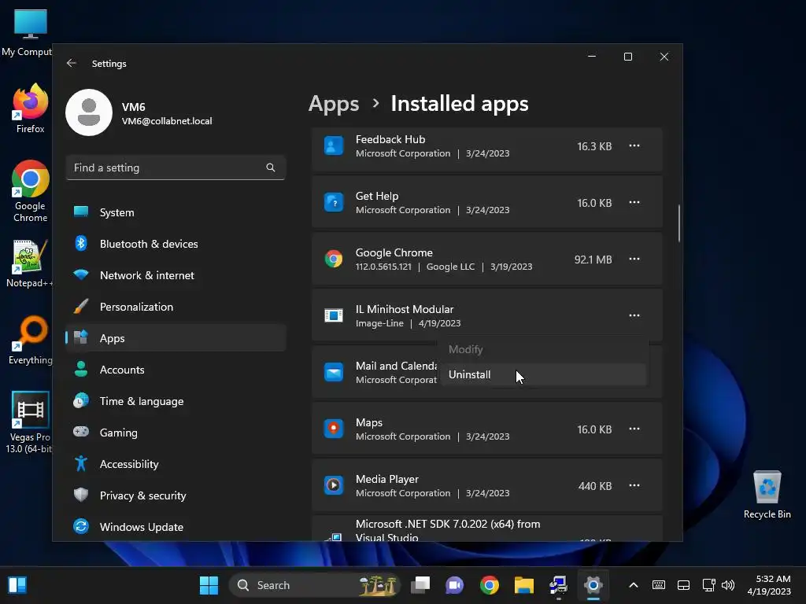Select the Recycle Bin desktop icon

767,494
